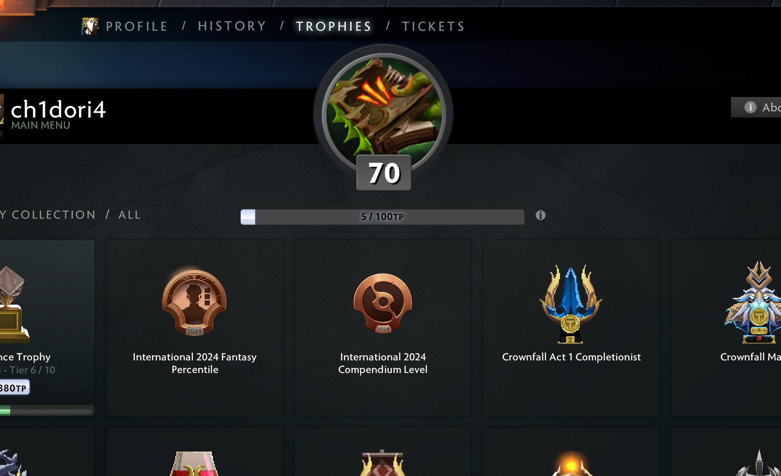Click the red chalice trophy in second row
The width and height of the screenshot is (781, 476).
(195, 463)
